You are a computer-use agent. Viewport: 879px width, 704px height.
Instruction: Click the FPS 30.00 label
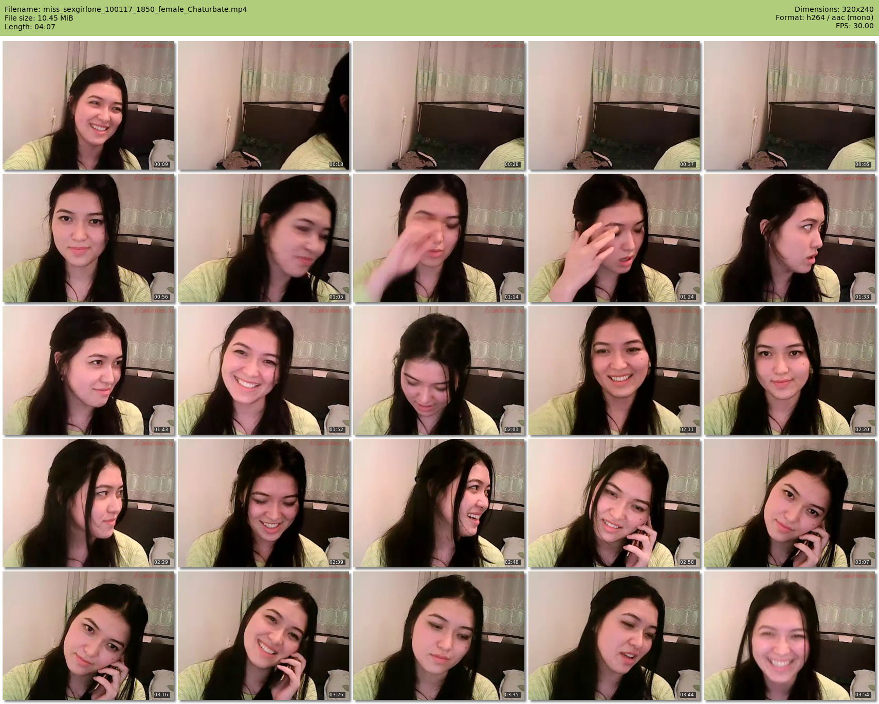point(854,26)
